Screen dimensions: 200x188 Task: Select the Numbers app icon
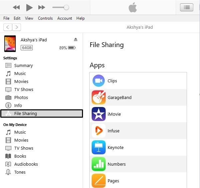pos(99,164)
